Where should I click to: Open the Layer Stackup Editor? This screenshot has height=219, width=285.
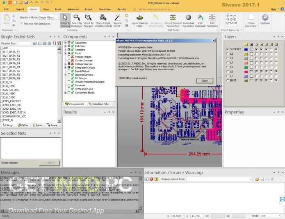pos(140,21)
